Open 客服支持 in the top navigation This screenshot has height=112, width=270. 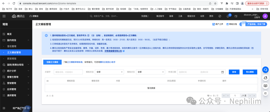(x=191, y=16)
